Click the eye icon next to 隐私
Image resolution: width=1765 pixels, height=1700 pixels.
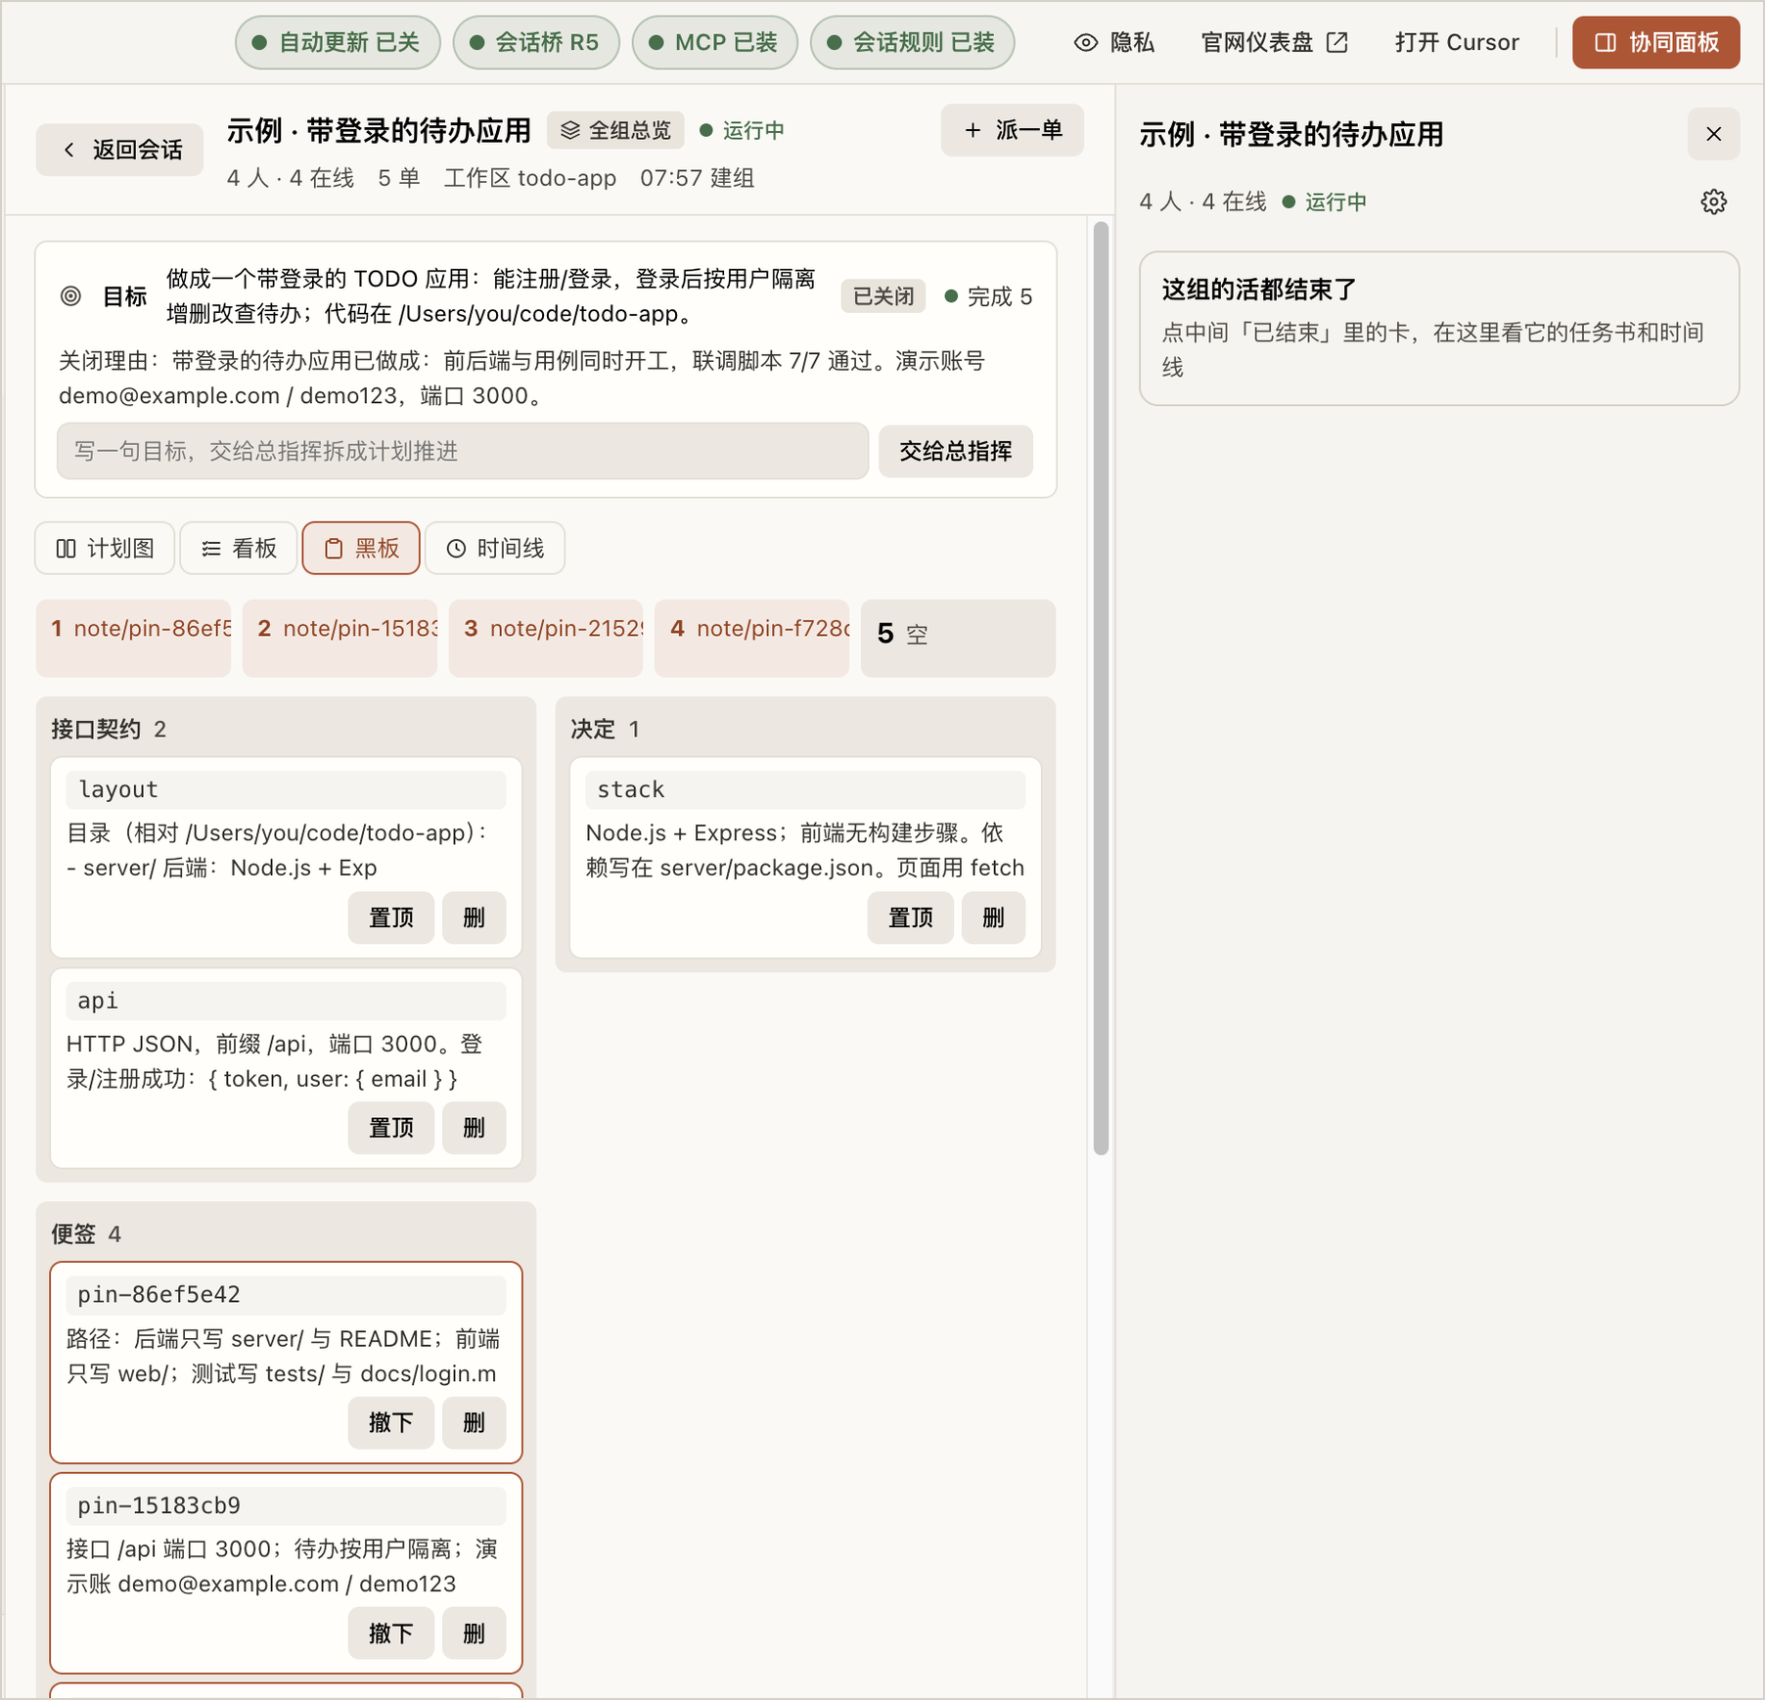coord(1085,43)
